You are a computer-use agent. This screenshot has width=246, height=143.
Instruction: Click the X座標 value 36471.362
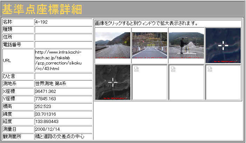click(46, 91)
